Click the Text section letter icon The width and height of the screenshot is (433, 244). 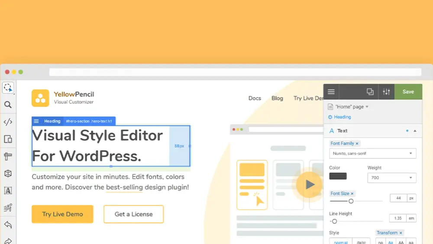tap(332, 131)
